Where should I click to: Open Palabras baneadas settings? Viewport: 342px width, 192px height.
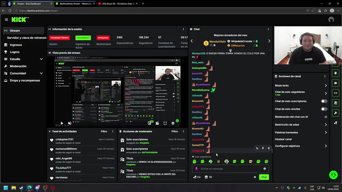tap(301, 133)
